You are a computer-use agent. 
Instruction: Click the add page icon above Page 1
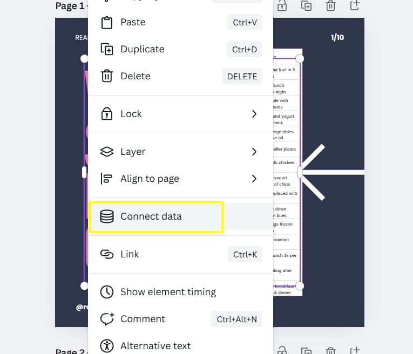click(355, 5)
